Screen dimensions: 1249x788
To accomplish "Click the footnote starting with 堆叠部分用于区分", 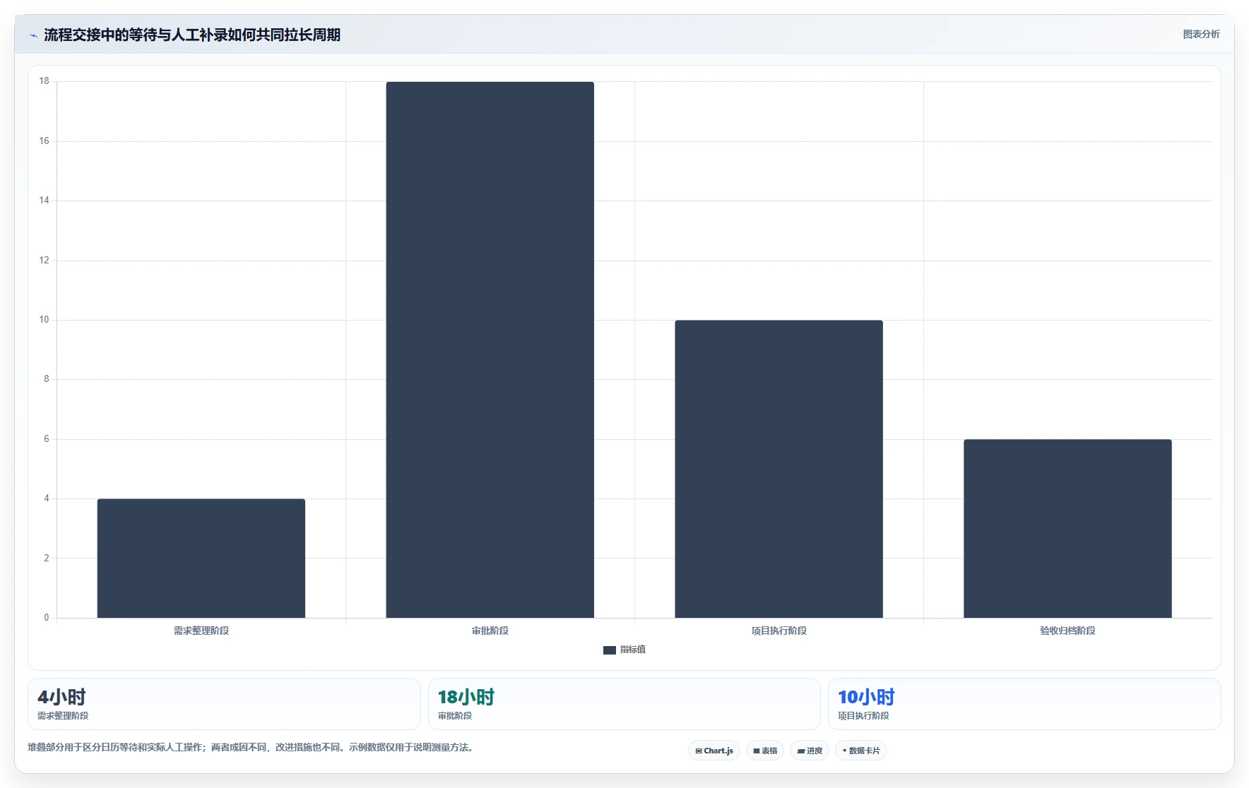I will 251,747.
